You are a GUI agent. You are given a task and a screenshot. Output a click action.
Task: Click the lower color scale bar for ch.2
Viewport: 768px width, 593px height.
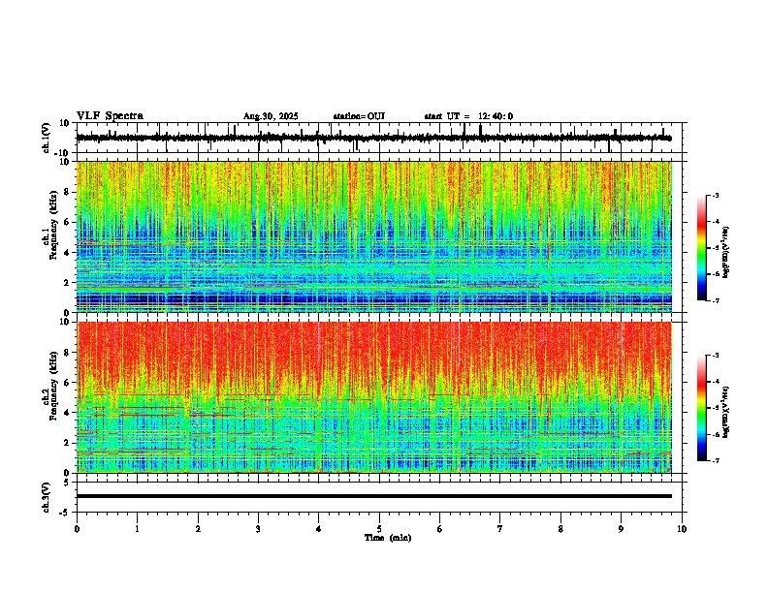701,408
